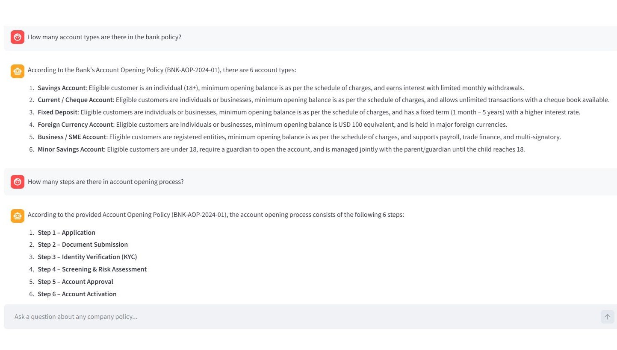Screen dimensions: 617x350
Task: Click 'Step 2 – Document Submission' item
Action: tap(83, 245)
